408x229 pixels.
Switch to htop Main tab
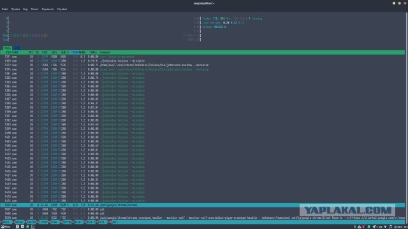pyautogui.click(x=8, y=48)
